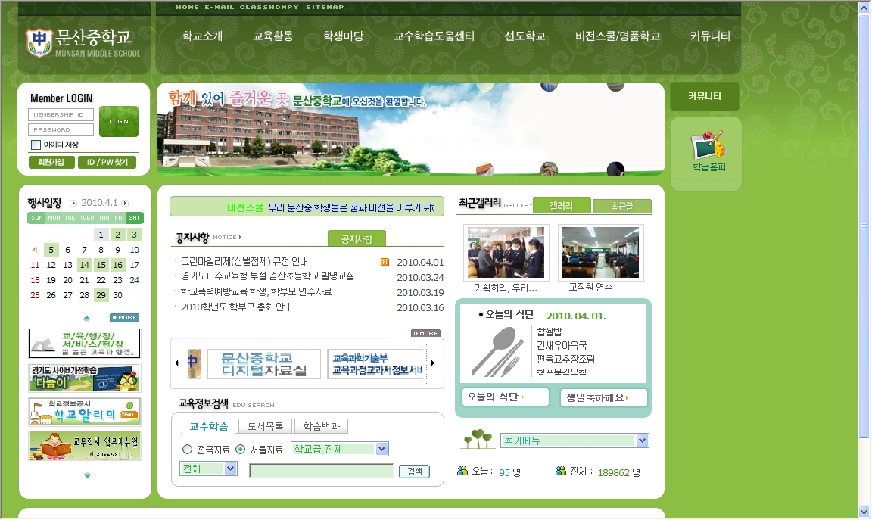Open the 학교소개 menu item
Image resolution: width=872 pixels, height=520 pixels.
pos(202,36)
